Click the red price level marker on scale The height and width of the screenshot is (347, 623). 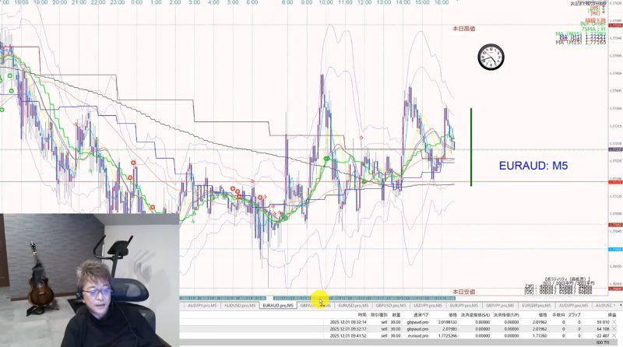[x=615, y=182]
